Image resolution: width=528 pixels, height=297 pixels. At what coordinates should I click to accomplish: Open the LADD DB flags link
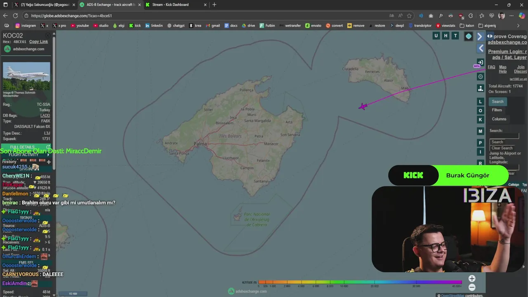click(45, 115)
